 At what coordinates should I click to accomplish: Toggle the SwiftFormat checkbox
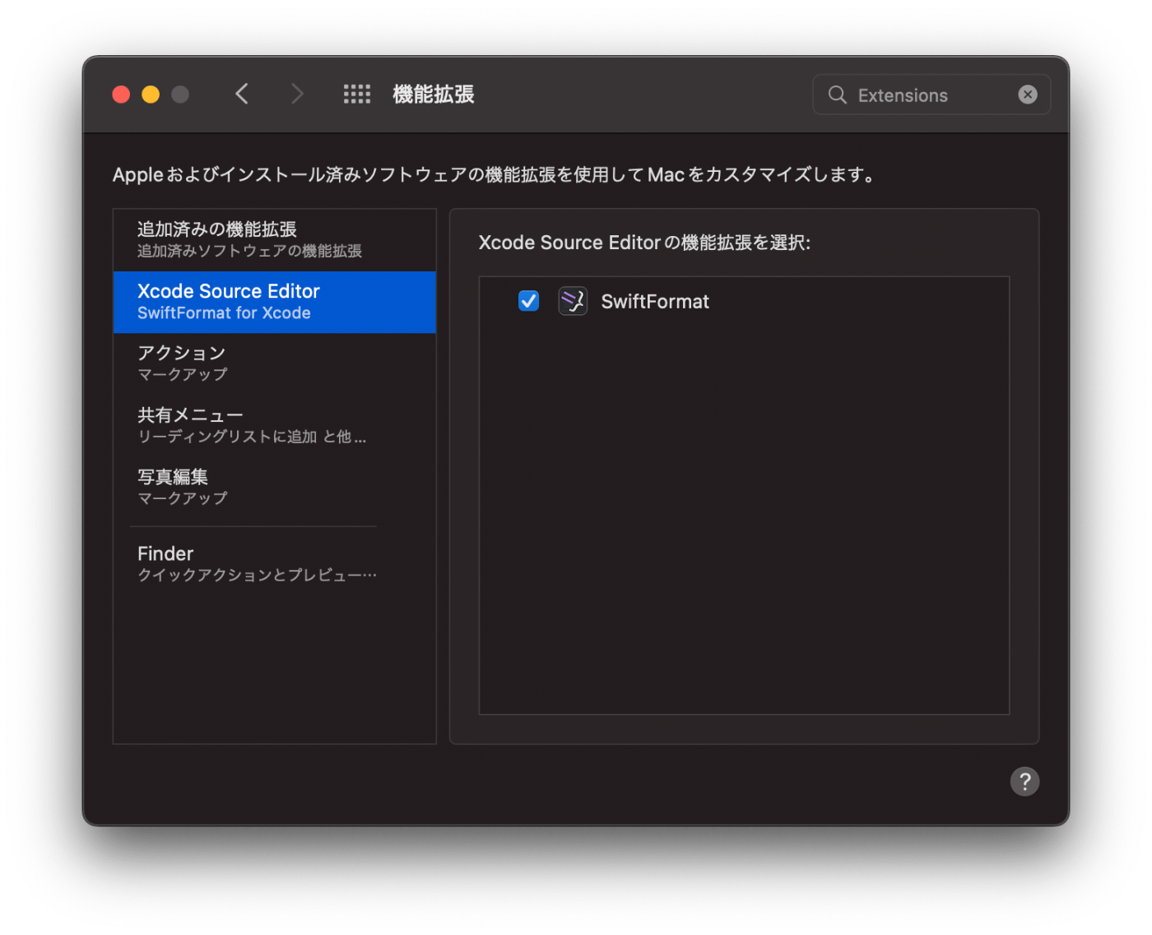pos(528,301)
